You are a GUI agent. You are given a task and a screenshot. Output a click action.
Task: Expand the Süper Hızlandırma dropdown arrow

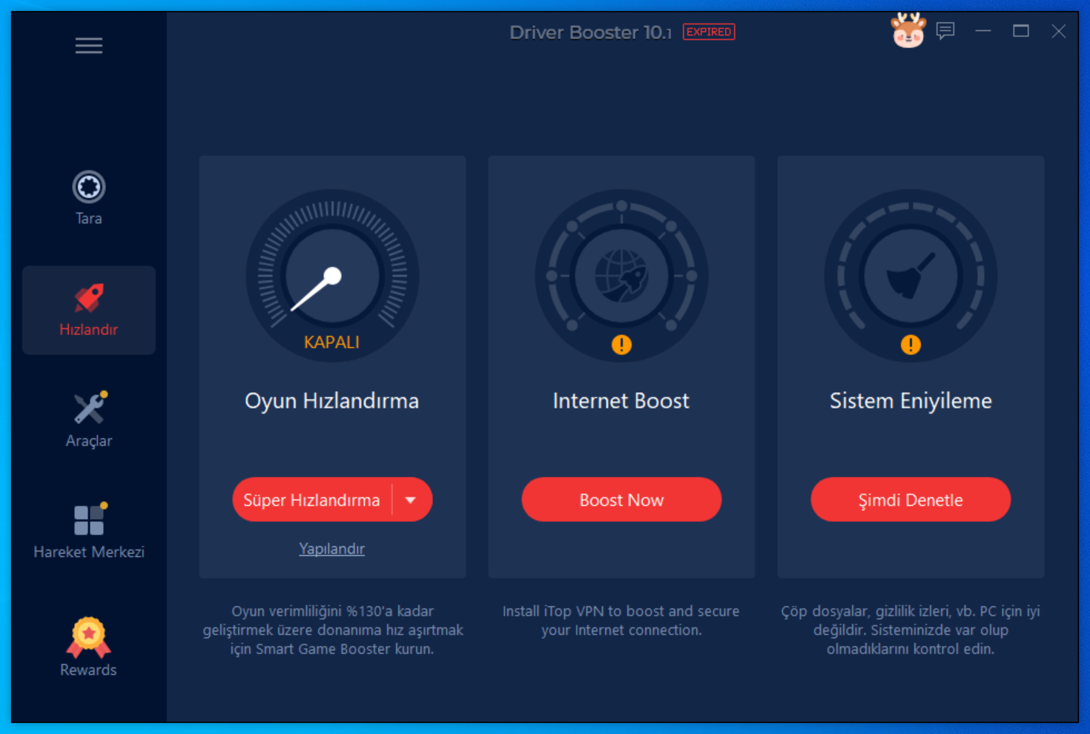coord(411,500)
